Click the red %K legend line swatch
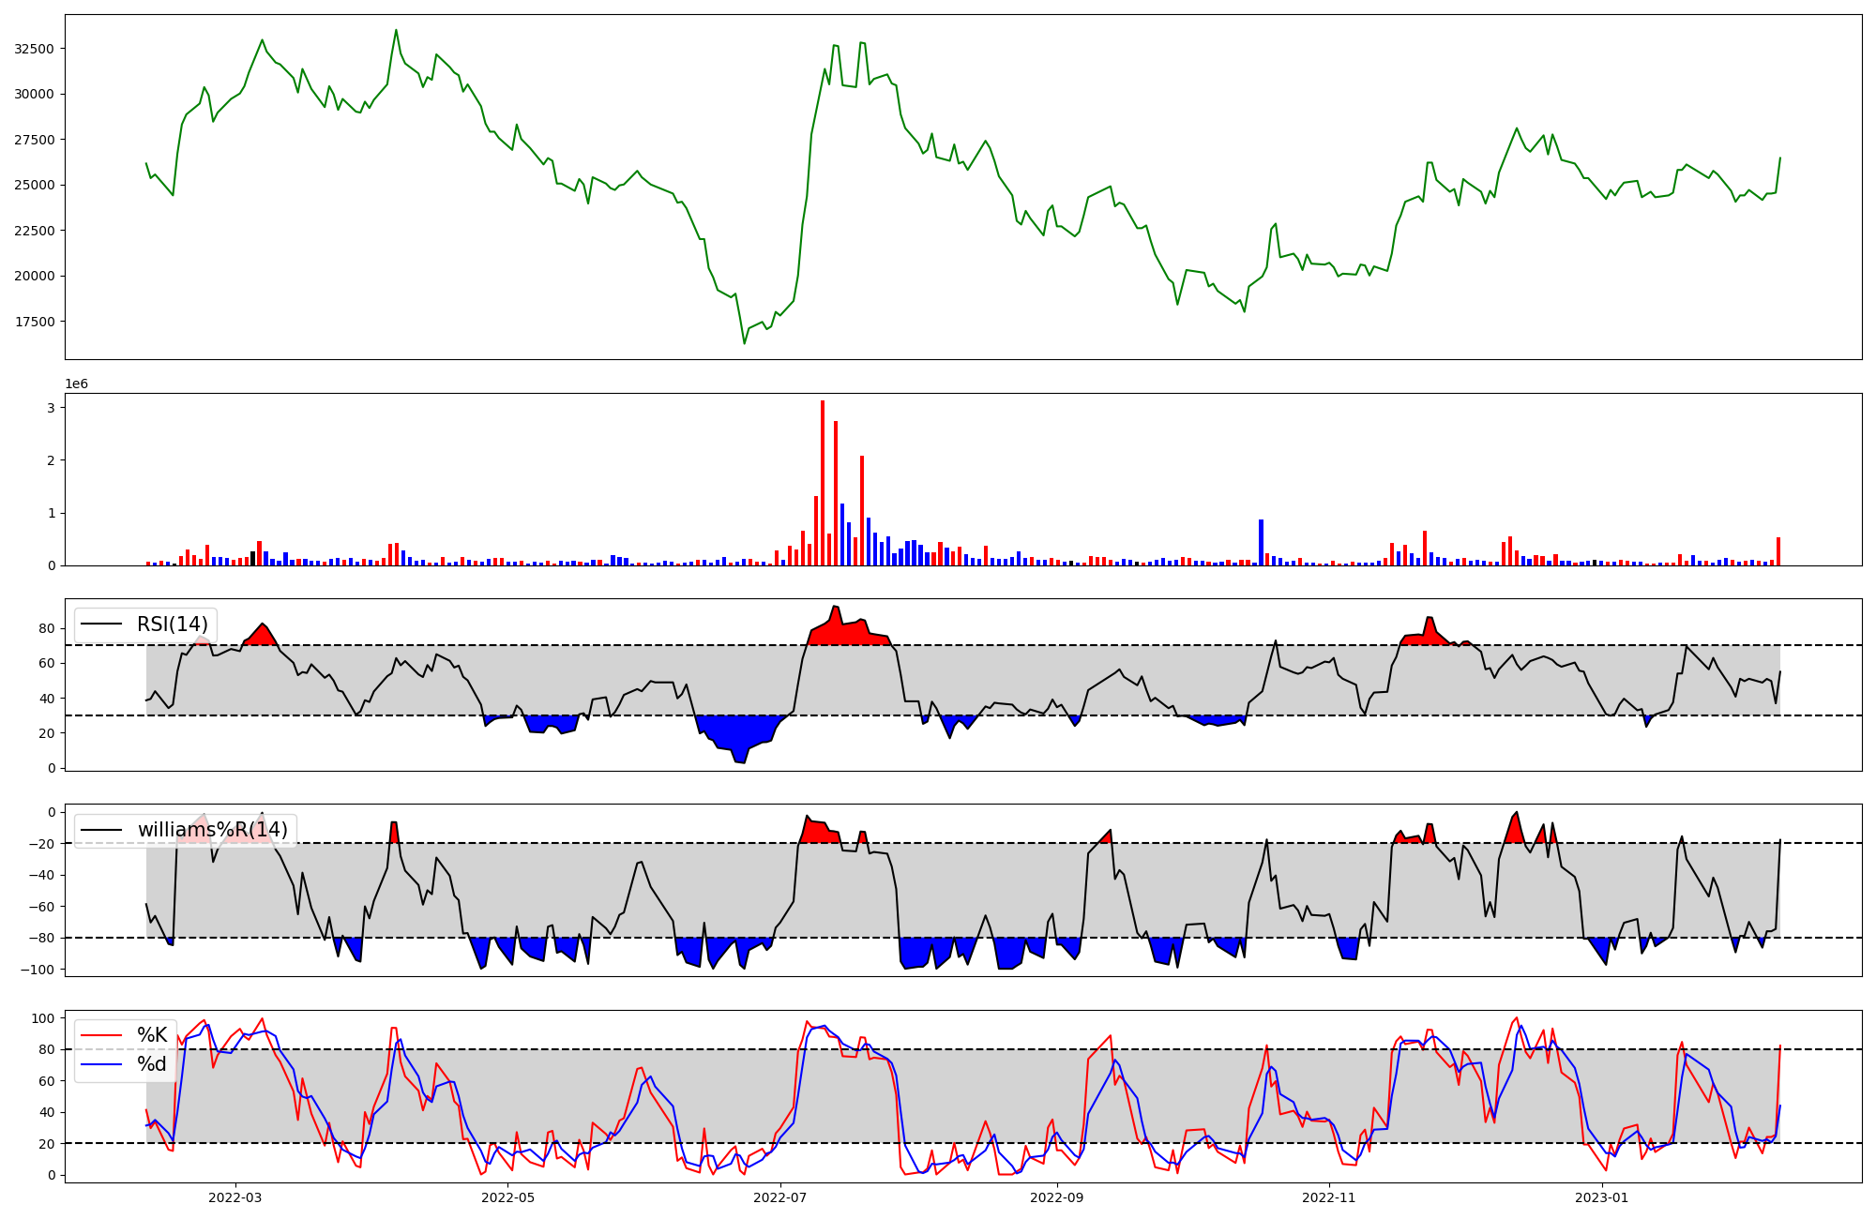This screenshot has height=1219, width=1876. (x=102, y=1035)
